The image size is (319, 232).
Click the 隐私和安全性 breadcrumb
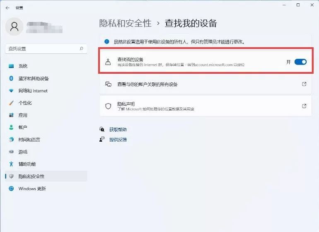[125, 23]
